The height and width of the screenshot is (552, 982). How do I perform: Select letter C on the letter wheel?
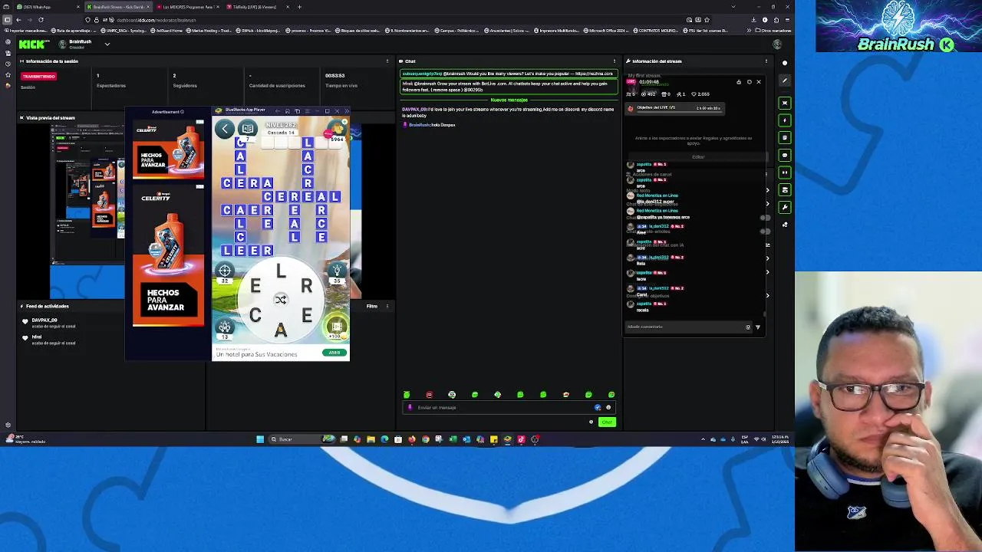(255, 314)
